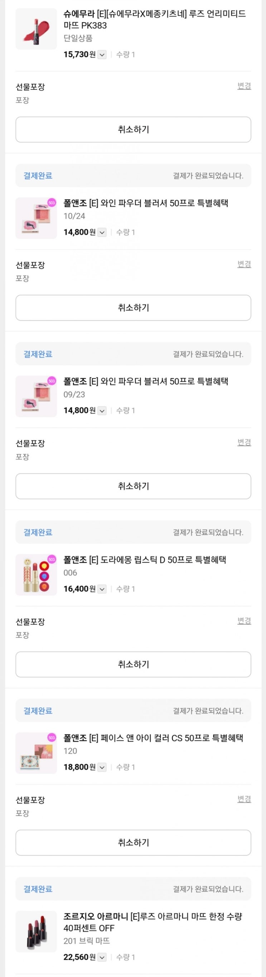This screenshot has height=977, width=266.
Task: Expand price chevron for the 10/24 블러셔
Action: (x=102, y=232)
